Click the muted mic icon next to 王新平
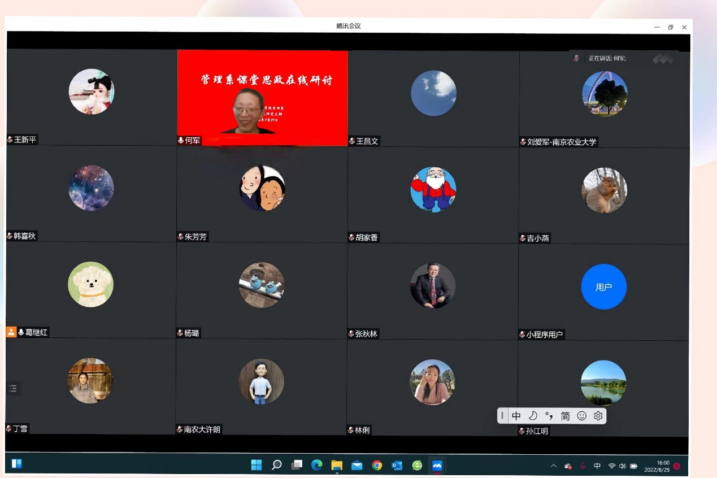Image resolution: width=717 pixels, height=478 pixels. point(10,140)
